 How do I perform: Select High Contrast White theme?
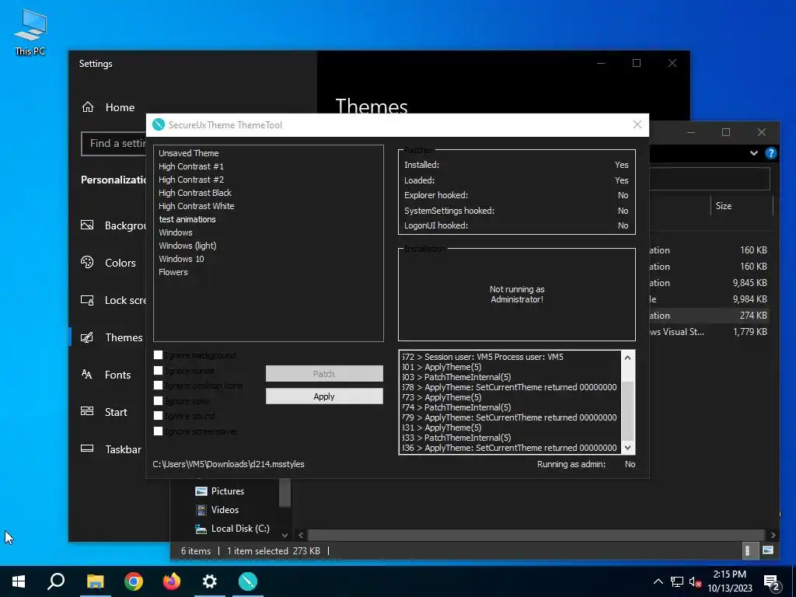click(x=196, y=205)
